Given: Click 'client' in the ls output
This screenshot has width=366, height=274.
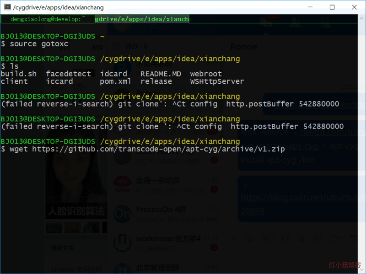Looking at the screenshot, I should pos(14,81).
